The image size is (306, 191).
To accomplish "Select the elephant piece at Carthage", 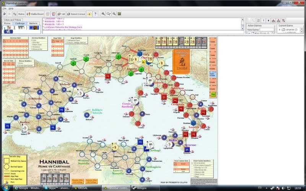I will (150, 145).
